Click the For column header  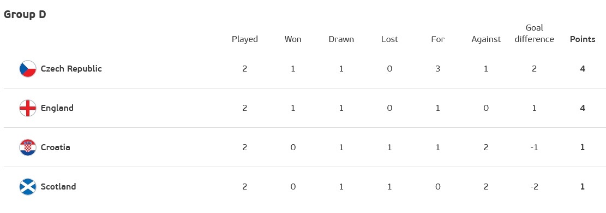[438, 39]
